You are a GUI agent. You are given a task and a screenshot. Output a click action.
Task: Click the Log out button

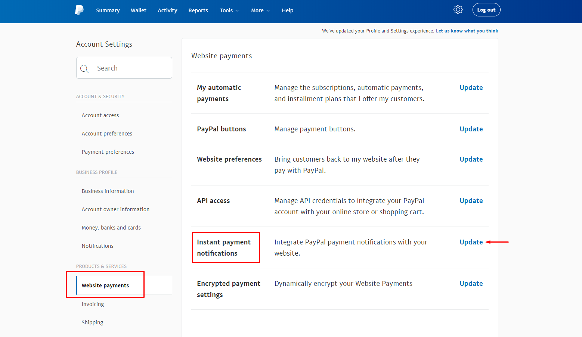pyautogui.click(x=486, y=10)
